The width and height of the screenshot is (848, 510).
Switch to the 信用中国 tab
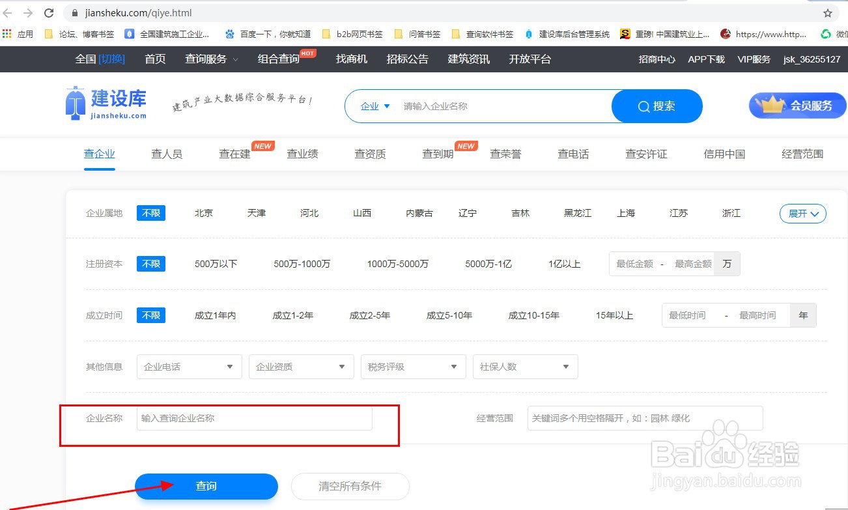(724, 154)
